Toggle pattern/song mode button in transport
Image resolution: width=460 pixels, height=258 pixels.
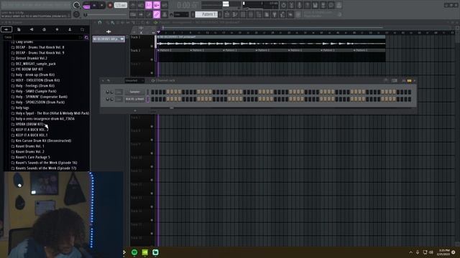pos(86,5)
